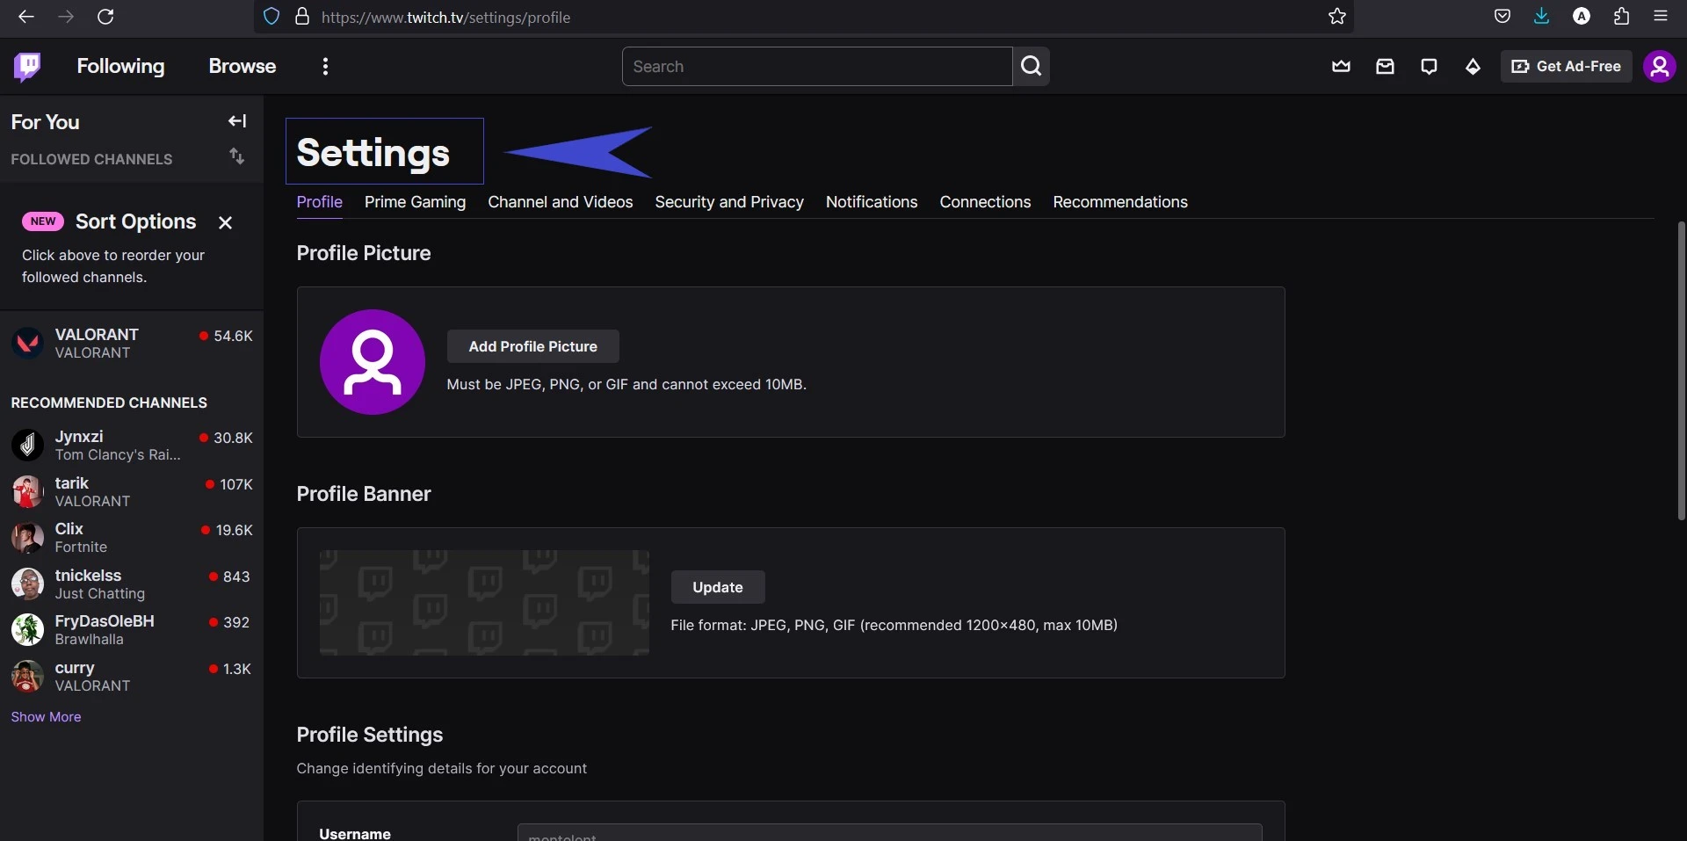Click the Username input field

click(889, 832)
